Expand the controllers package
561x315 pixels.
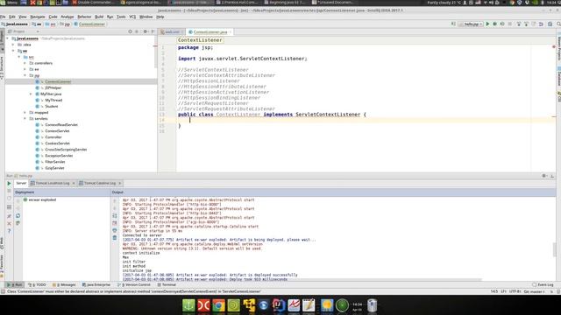tap(25, 63)
